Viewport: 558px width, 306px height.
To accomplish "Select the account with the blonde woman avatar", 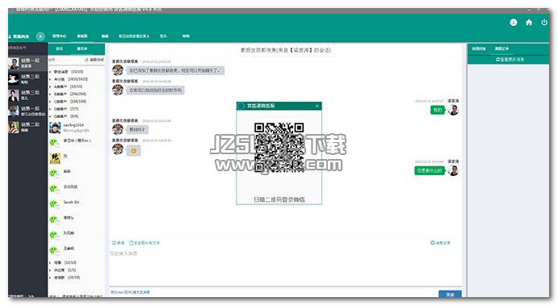I will [27, 127].
